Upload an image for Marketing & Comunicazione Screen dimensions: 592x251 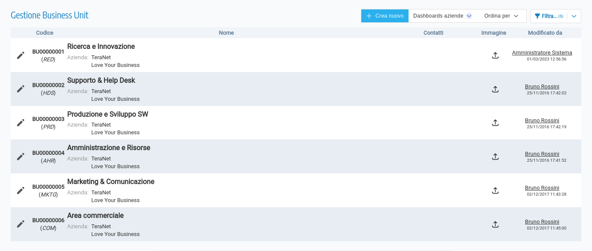pos(495,190)
